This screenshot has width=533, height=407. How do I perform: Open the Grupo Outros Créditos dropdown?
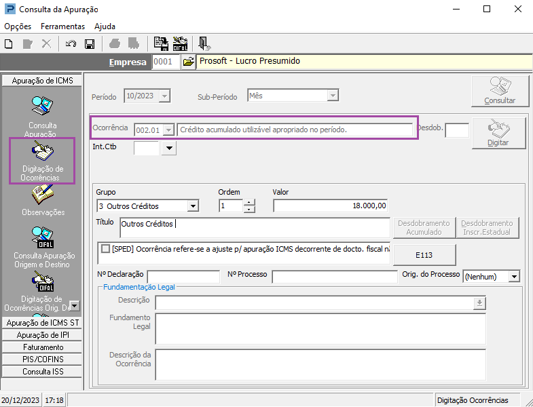[193, 206]
